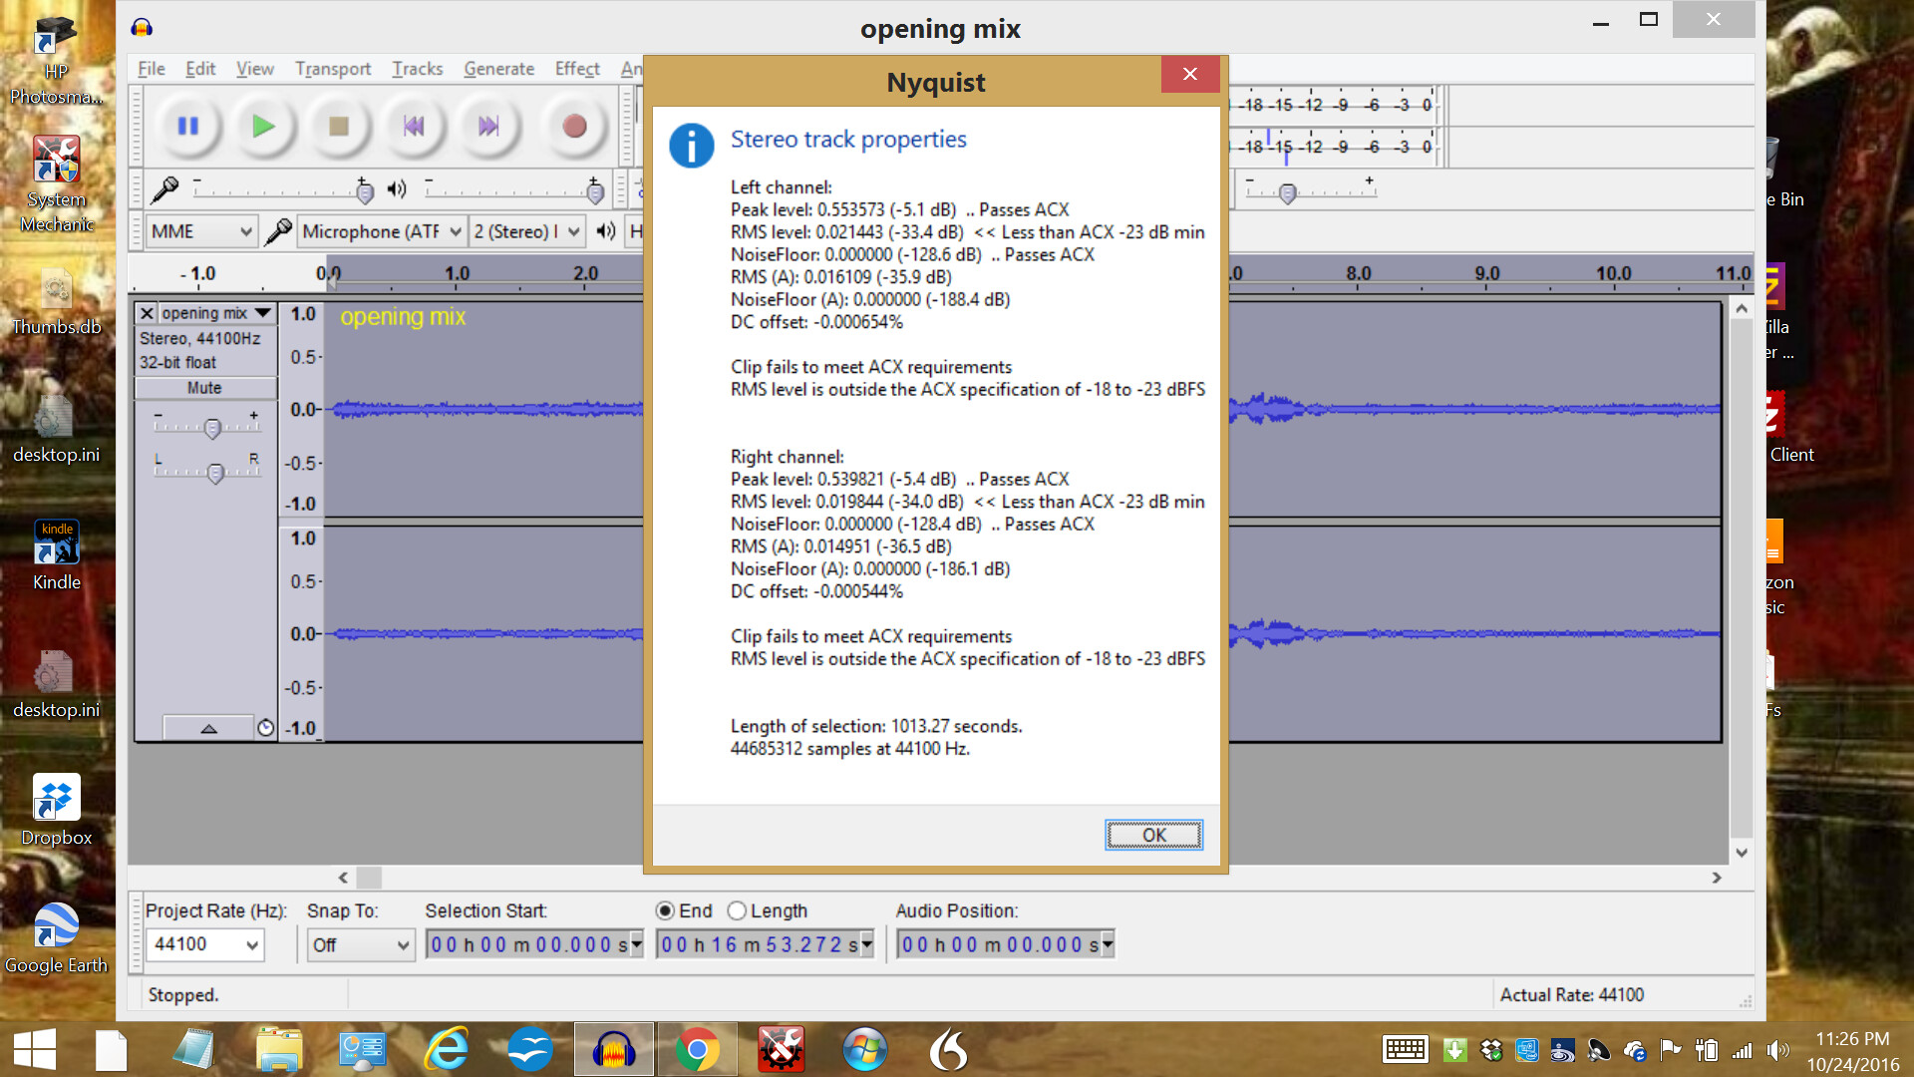Click the Pause button

(187, 126)
